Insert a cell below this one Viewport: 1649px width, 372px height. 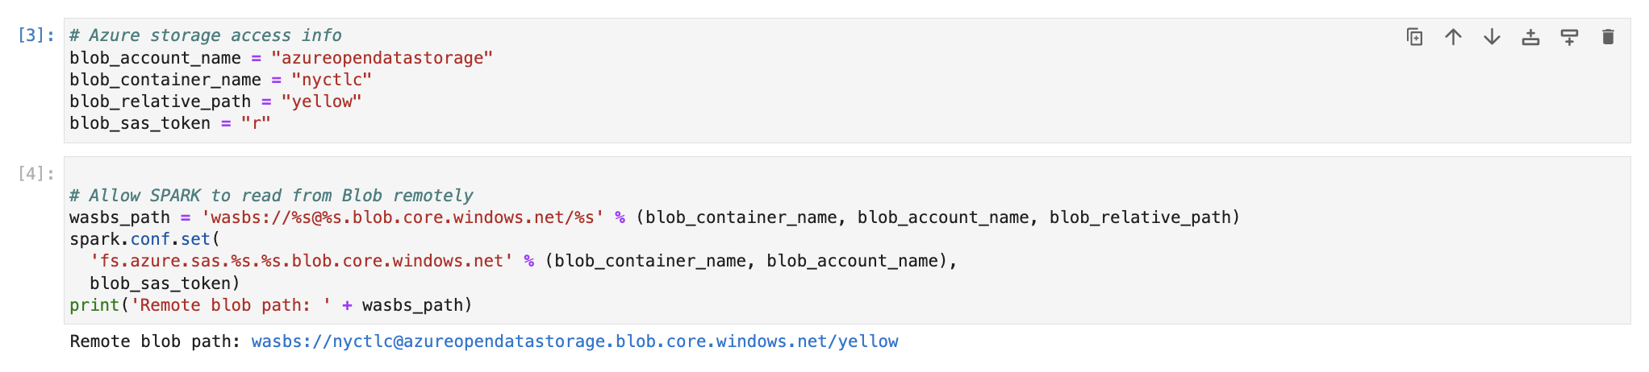pos(1569,37)
